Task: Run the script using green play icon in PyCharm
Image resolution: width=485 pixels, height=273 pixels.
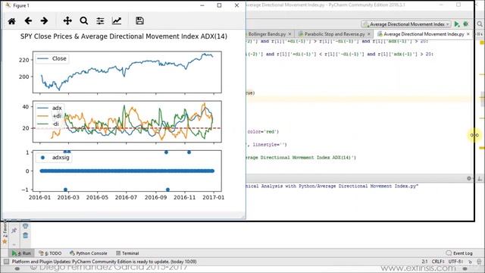Action: pyautogui.click(x=457, y=24)
